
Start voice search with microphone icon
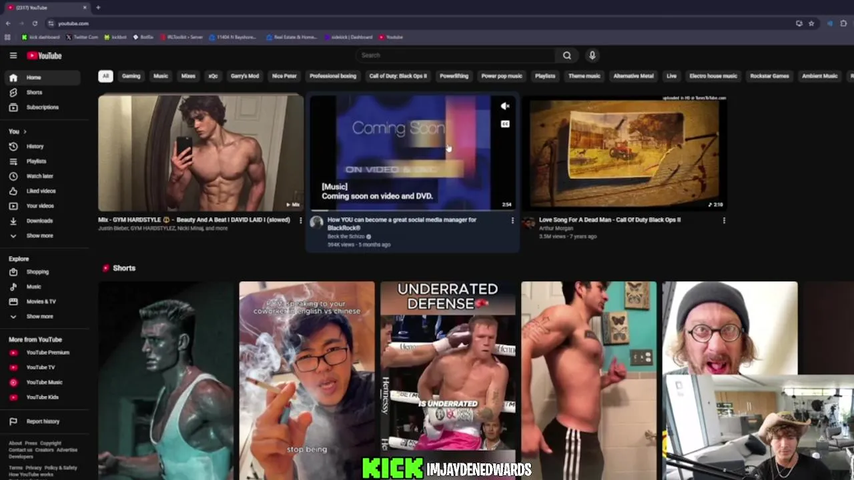click(592, 55)
